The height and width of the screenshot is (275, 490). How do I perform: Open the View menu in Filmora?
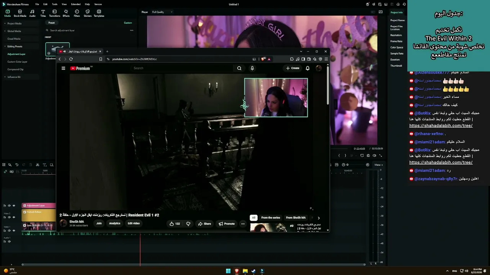coord(64,4)
